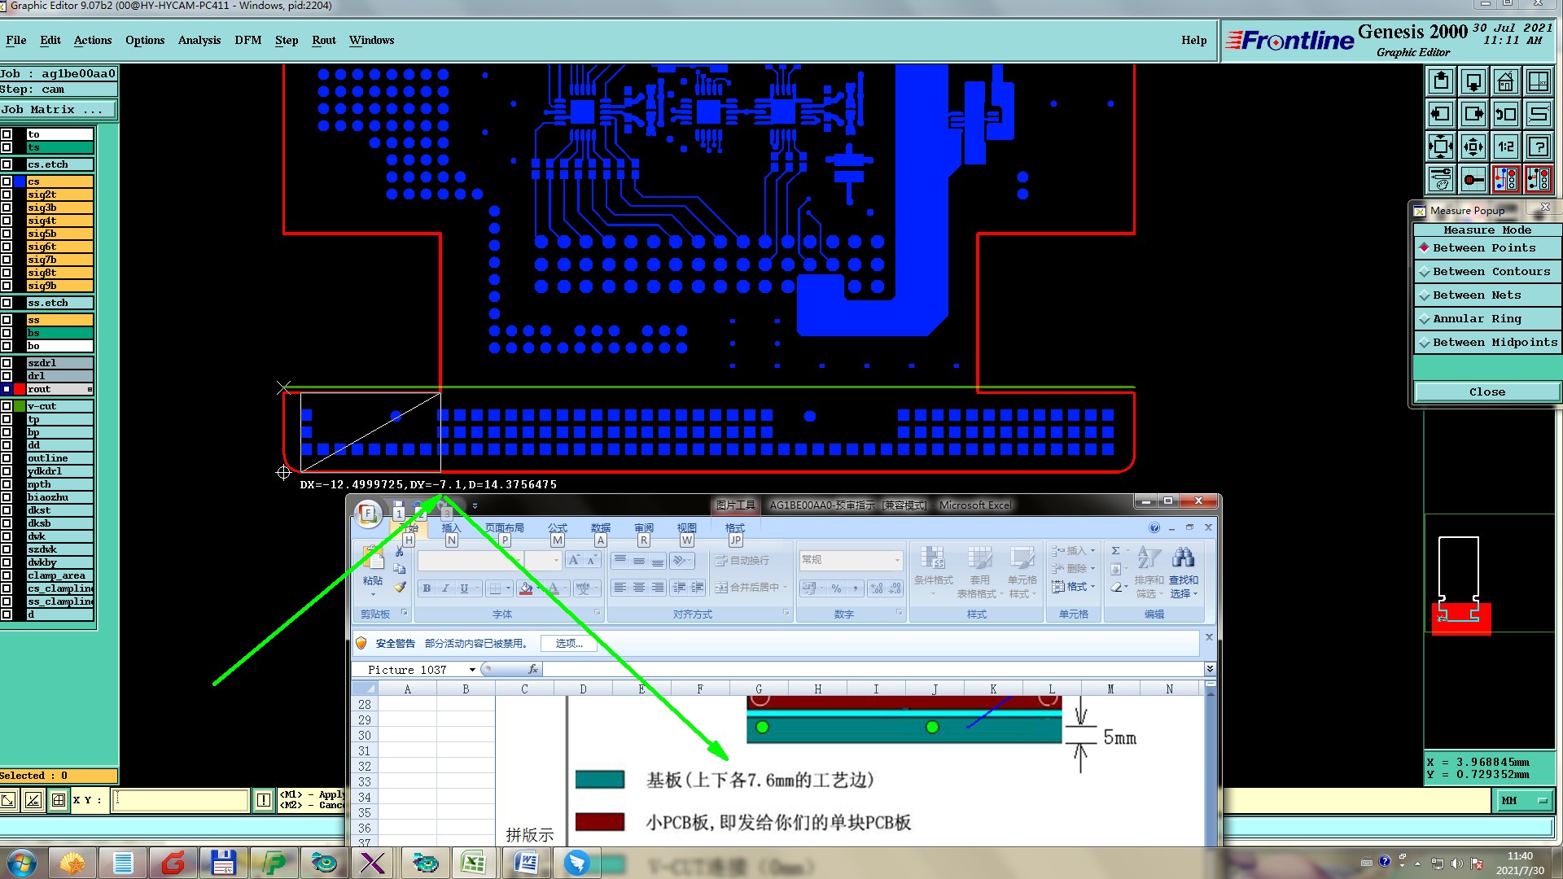The width and height of the screenshot is (1563, 879).
Task: Toggle the sig2t layer checkbox
Action: 7,195
